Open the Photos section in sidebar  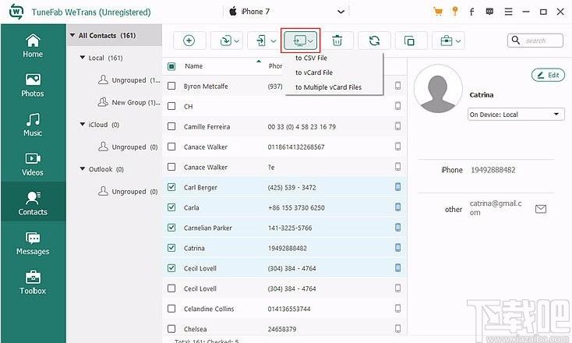(33, 86)
